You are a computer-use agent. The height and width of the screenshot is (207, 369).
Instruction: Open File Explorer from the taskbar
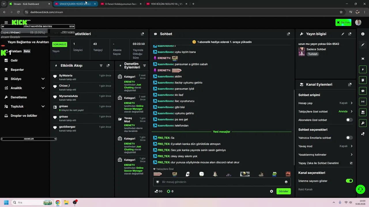tap(66, 202)
